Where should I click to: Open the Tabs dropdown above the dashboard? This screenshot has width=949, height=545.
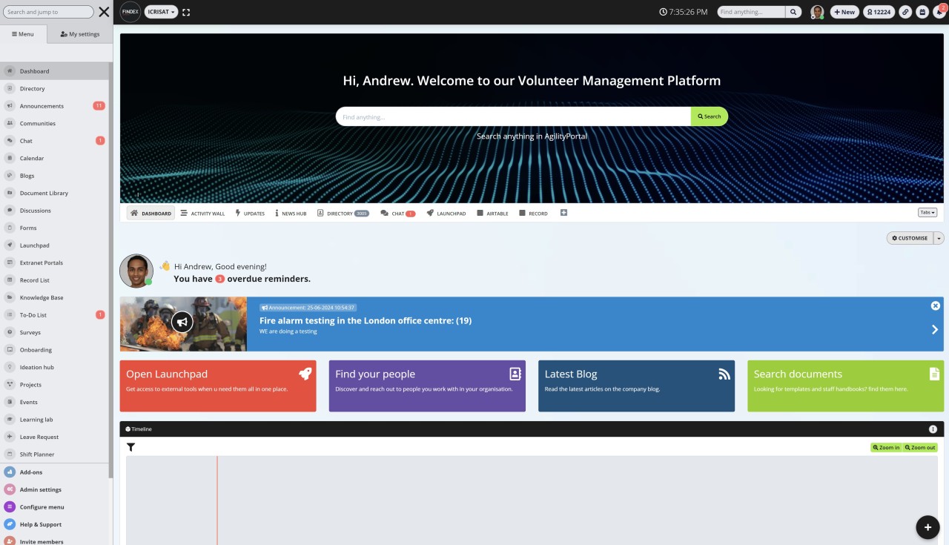pyautogui.click(x=927, y=212)
